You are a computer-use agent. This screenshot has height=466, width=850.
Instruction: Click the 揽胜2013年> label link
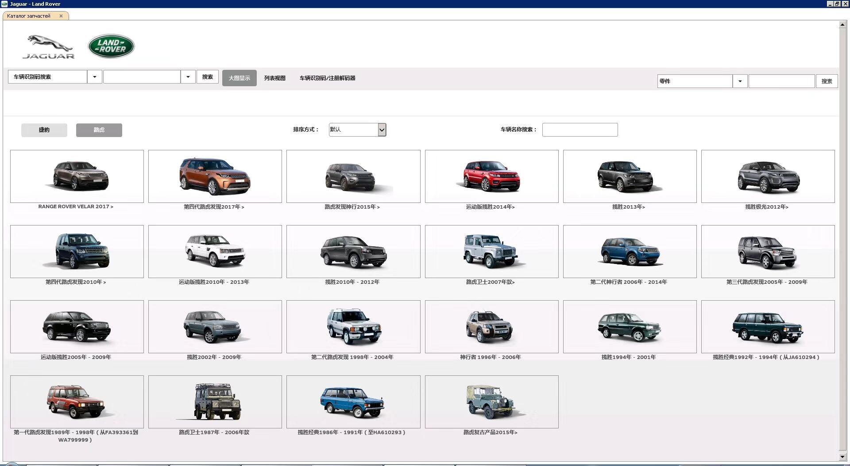629,207
